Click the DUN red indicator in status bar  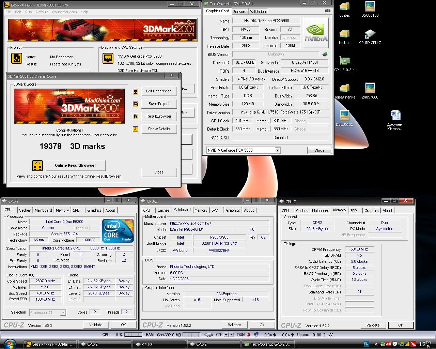[x=248, y=335]
